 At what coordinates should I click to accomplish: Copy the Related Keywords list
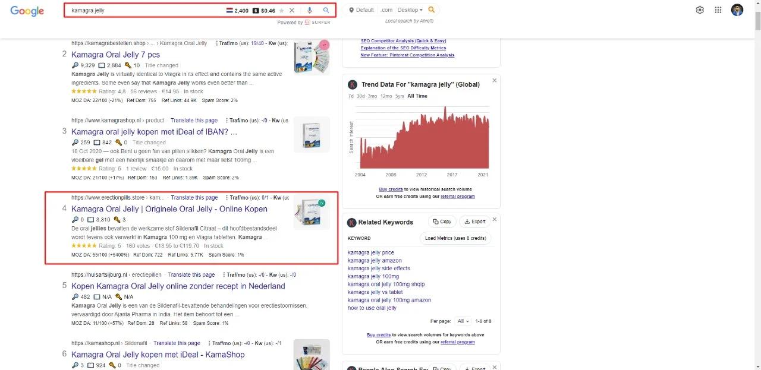(442, 222)
